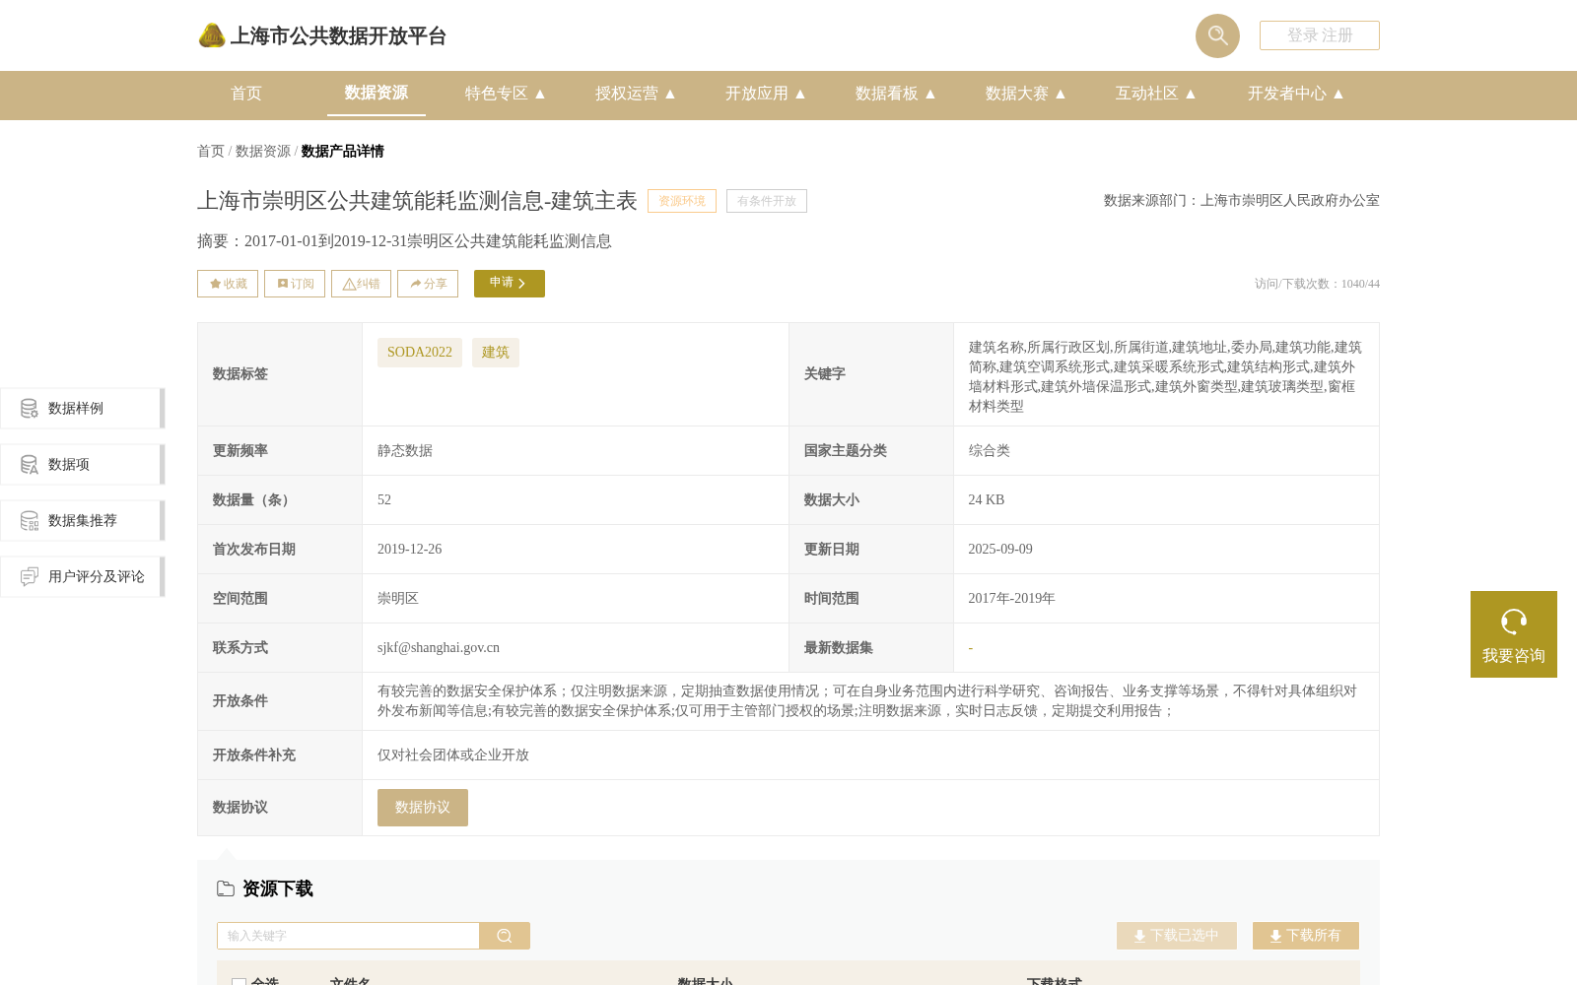Click the 用户评分及评论 sidebar icon
Screen dimensions: 1577x985
coord(30,576)
